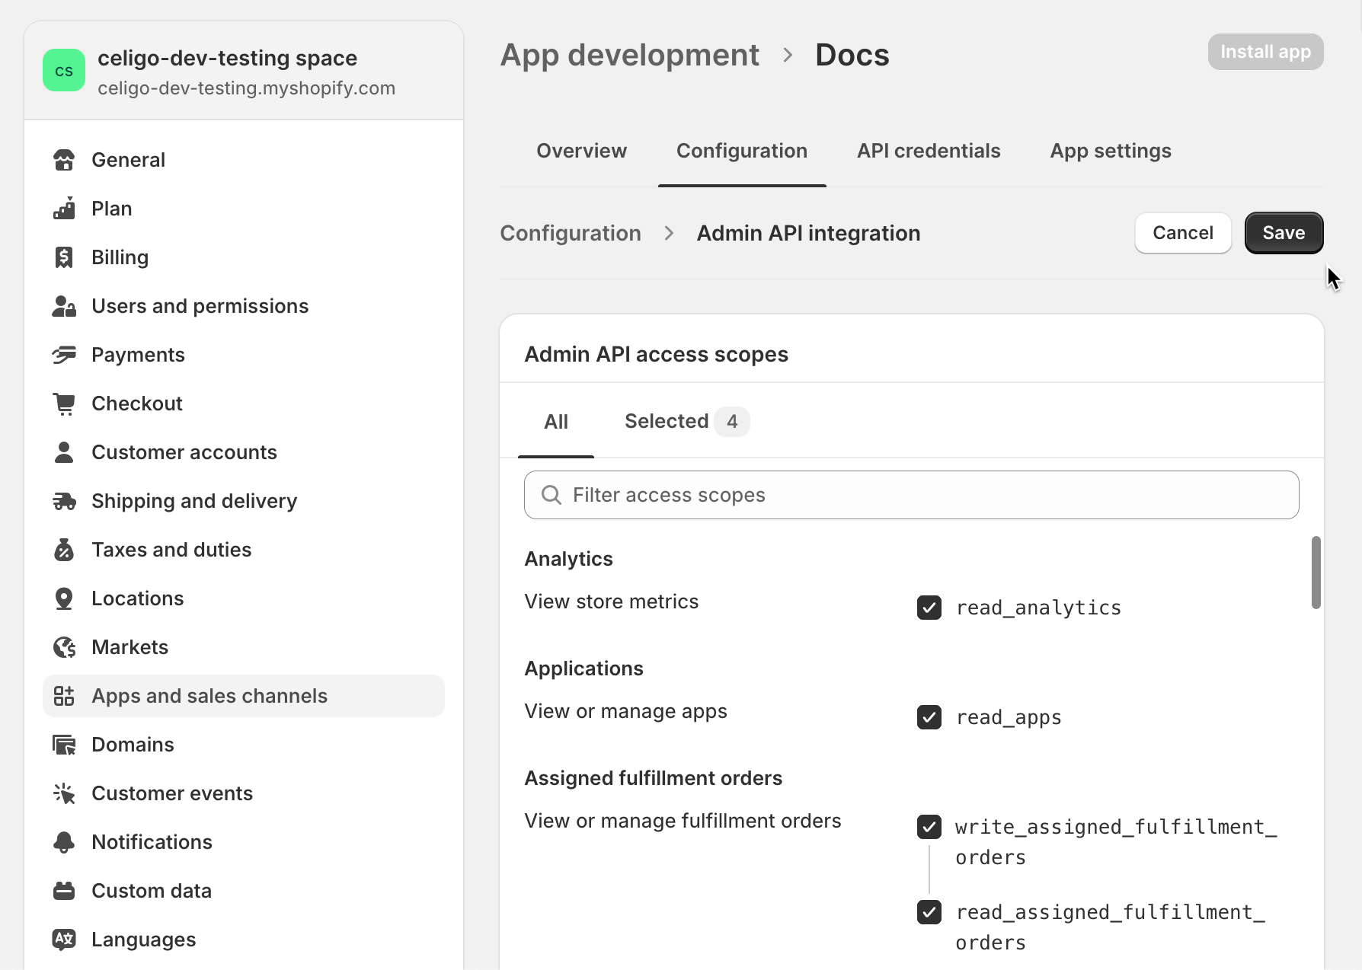Click the Notifications bell icon
The width and height of the screenshot is (1362, 970).
[x=64, y=842]
